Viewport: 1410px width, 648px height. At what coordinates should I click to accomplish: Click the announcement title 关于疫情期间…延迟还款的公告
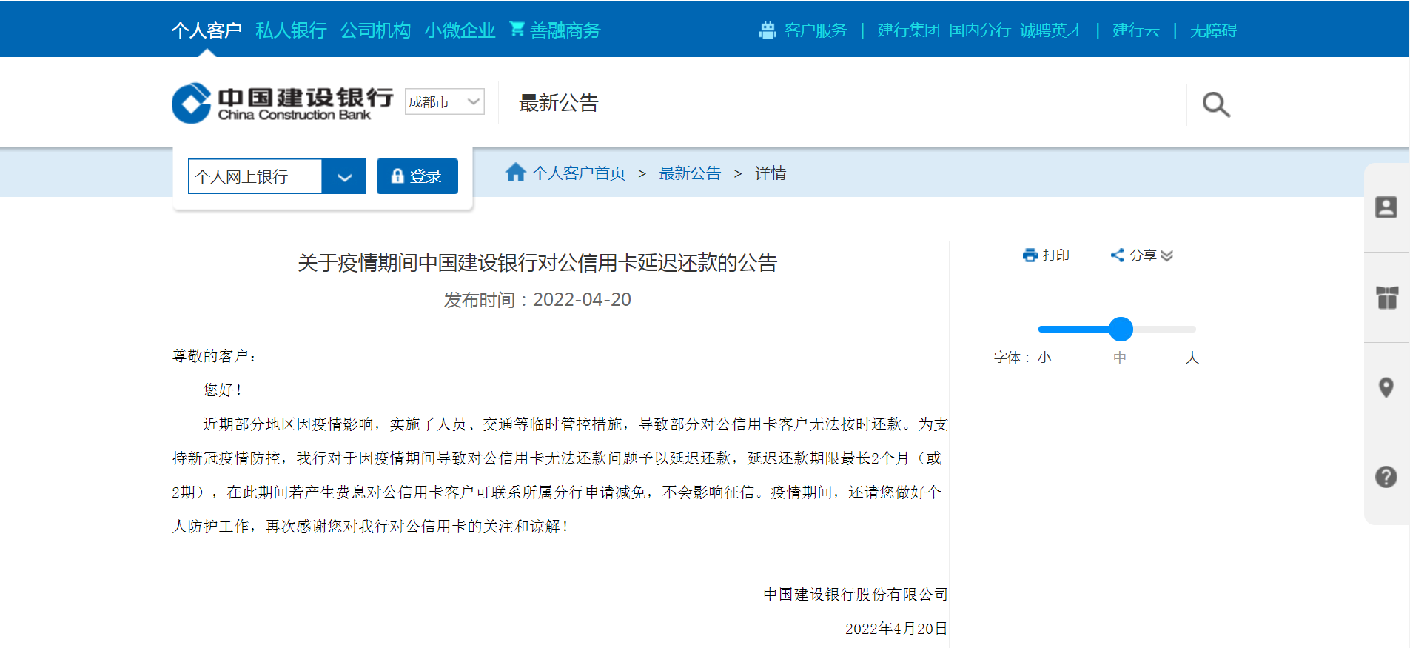pyautogui.click(x=537, y=263)
